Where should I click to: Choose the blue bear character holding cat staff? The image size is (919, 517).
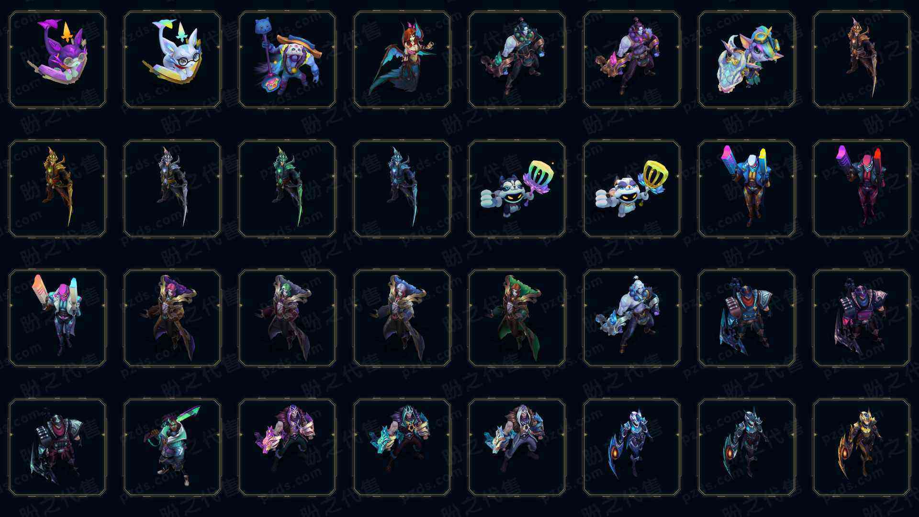[287, 59]
